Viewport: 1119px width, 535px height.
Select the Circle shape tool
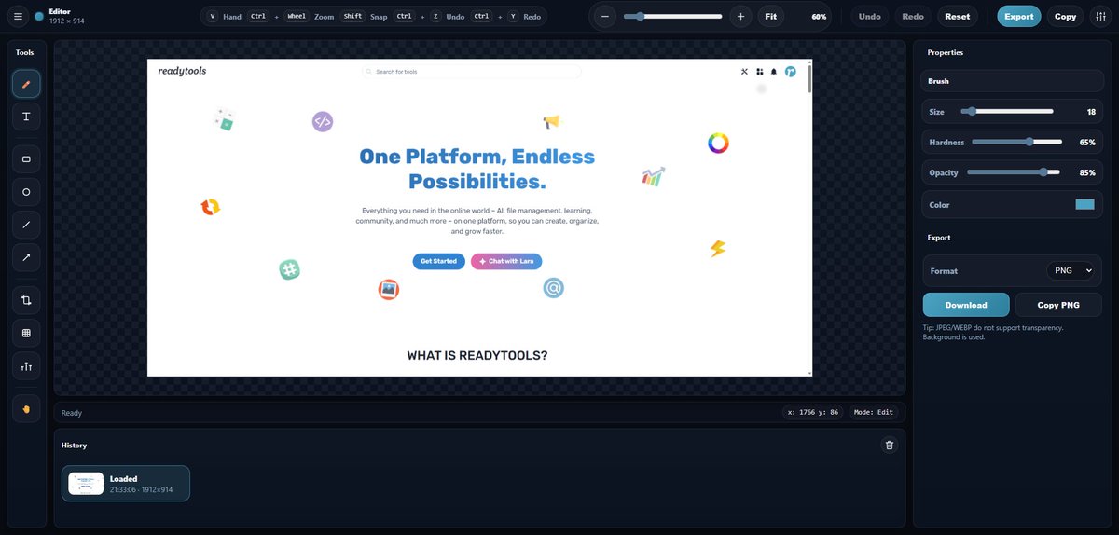coord(26,192)
